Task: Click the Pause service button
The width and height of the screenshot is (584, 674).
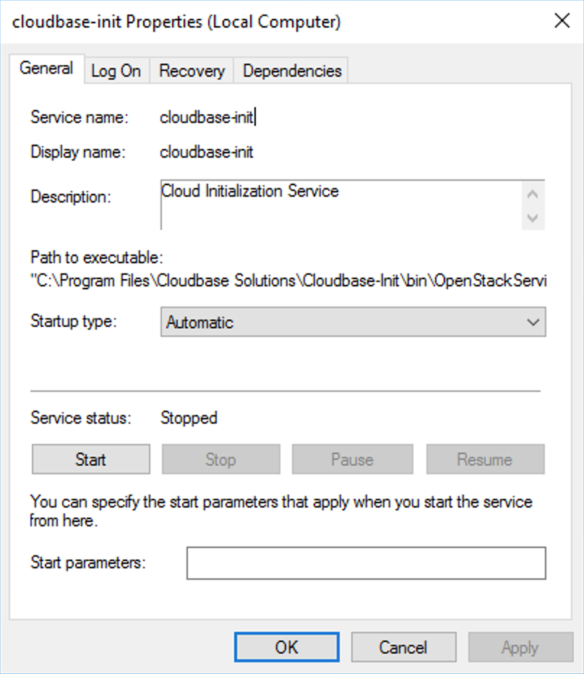Action: [352, 459]
